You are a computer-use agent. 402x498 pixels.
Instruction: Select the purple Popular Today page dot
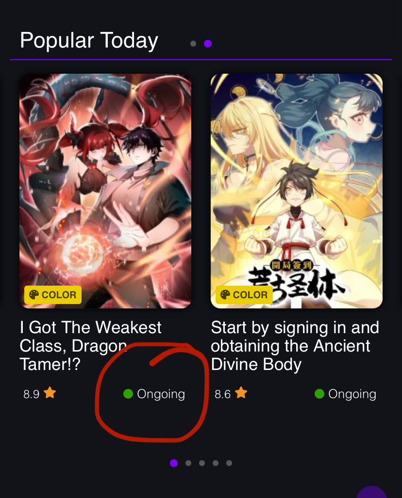(x=208, y=44)
